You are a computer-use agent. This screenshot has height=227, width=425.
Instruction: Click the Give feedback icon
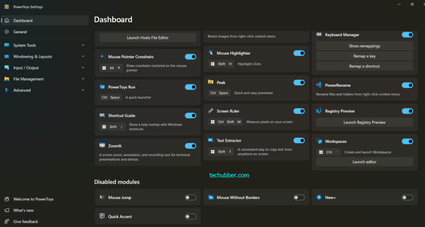click(7, 222)
